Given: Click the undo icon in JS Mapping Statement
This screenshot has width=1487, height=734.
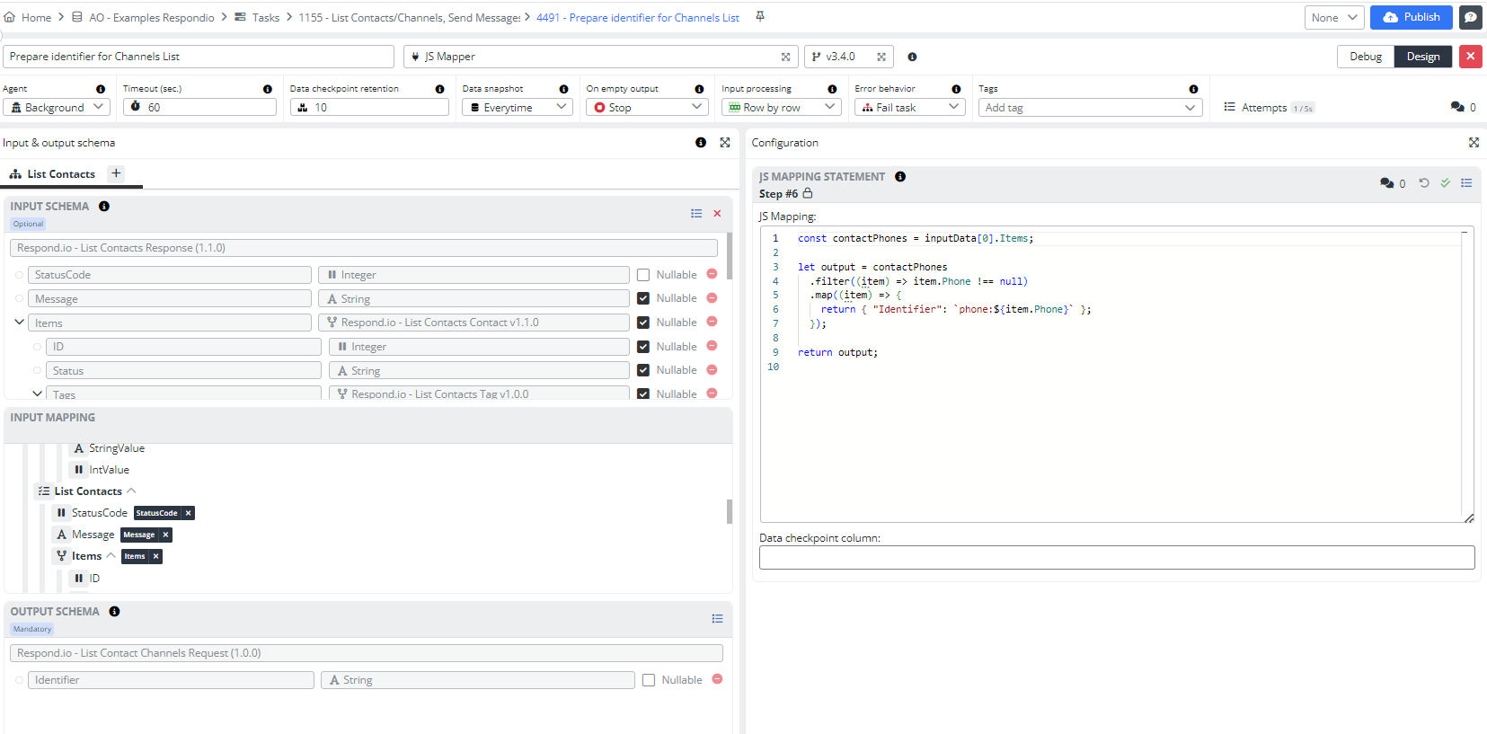Looking at the screenshot, I should (1424, 183).
